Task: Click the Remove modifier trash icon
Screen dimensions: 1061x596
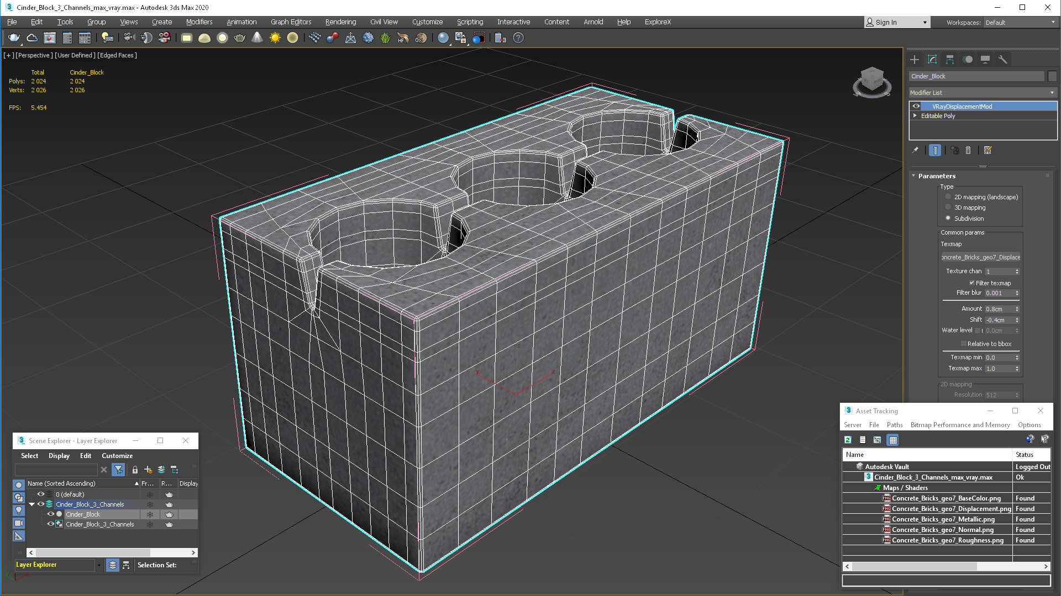Action: 968,150
